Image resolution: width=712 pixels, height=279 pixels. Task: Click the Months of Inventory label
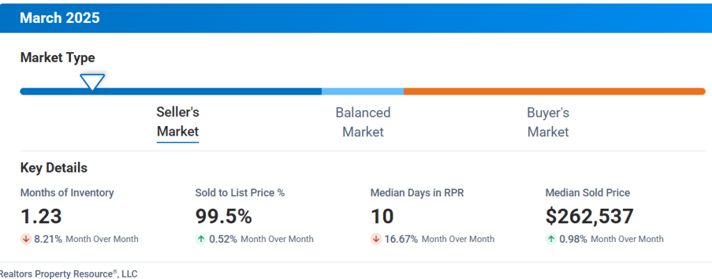tap(67, 193)
